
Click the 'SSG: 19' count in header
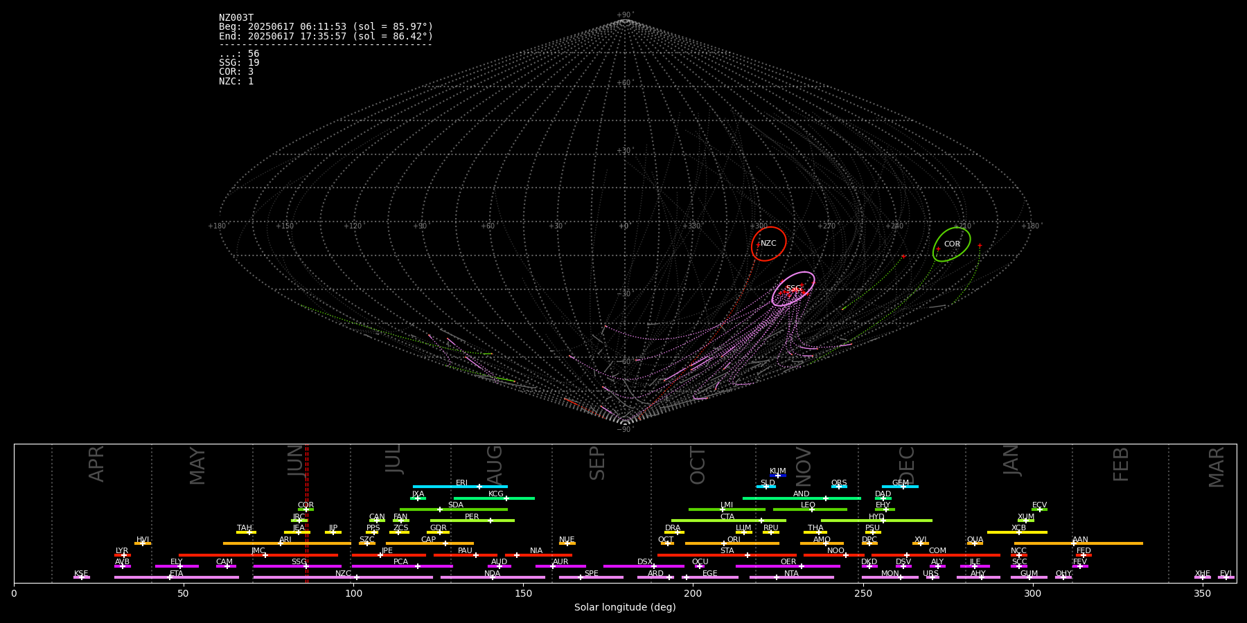[x=239, y=63]
